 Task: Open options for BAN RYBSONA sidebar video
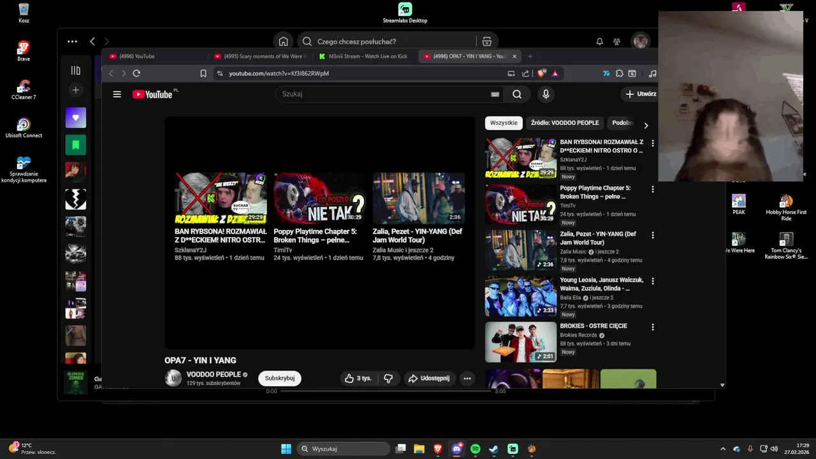click(x=652, y=143)
